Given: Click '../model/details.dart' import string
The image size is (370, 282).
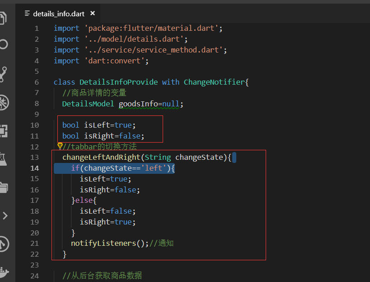Looking at the screenshot, I should click(134, 39).
